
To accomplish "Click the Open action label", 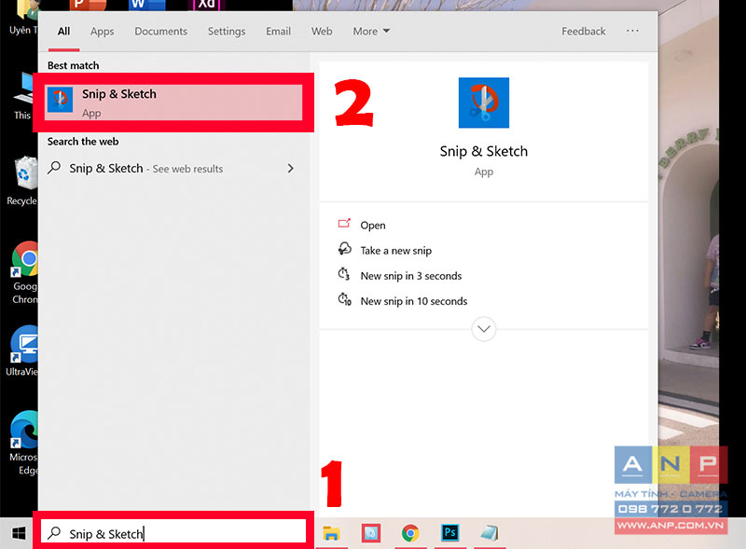I will coord(373,225).
